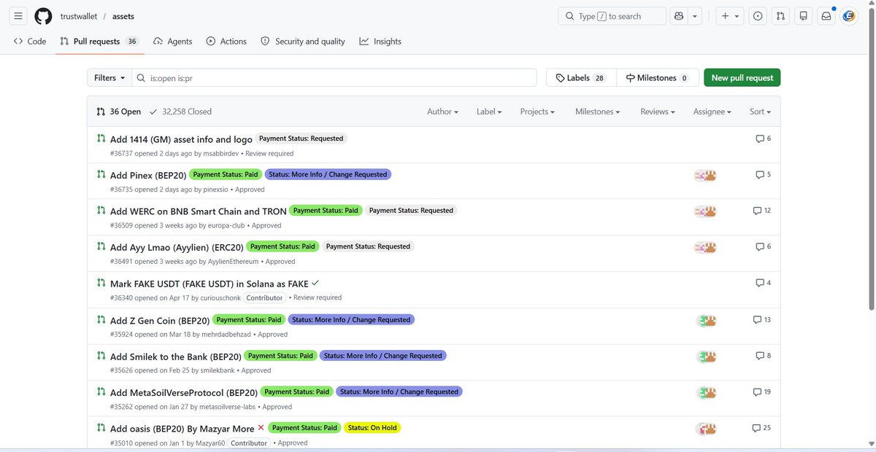Click Type / to search box
This screenshot has height=452, width=876.
[612, 16]
